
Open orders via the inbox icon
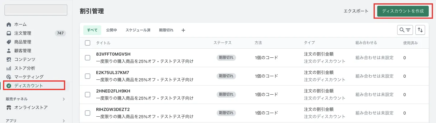coord(9,33)
